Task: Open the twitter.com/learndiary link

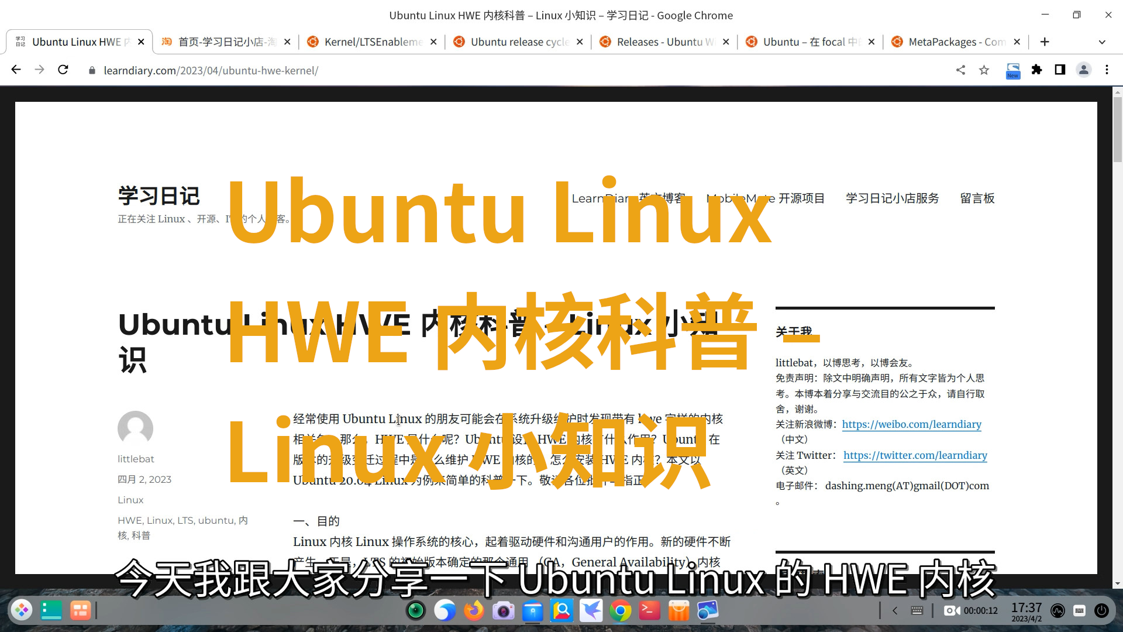Action: click(915, 455)
